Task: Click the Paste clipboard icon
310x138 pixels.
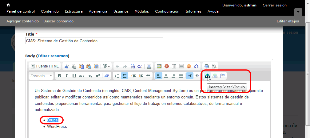Action: pyautogui.click(x=81, y=67)
